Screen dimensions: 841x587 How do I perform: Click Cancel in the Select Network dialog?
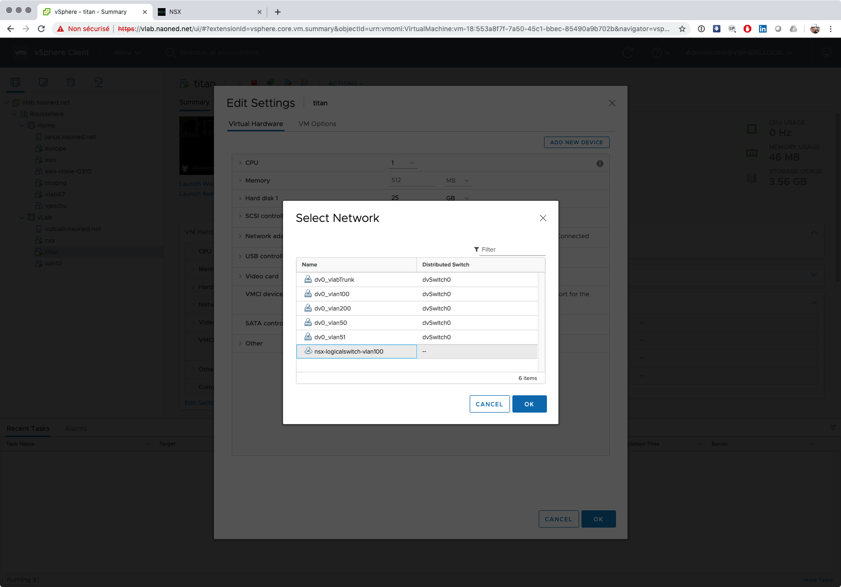[489, 404]
